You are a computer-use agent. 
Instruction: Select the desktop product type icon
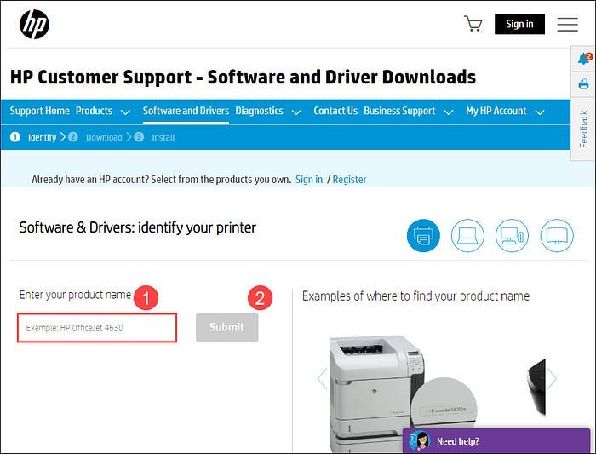(512, 235)
